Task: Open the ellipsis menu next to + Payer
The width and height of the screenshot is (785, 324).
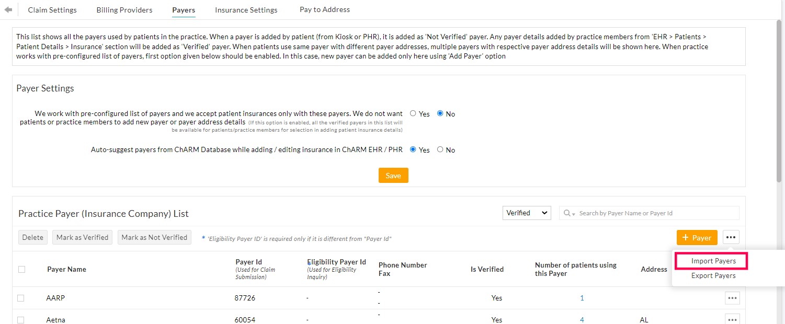Action: (731, 237)
